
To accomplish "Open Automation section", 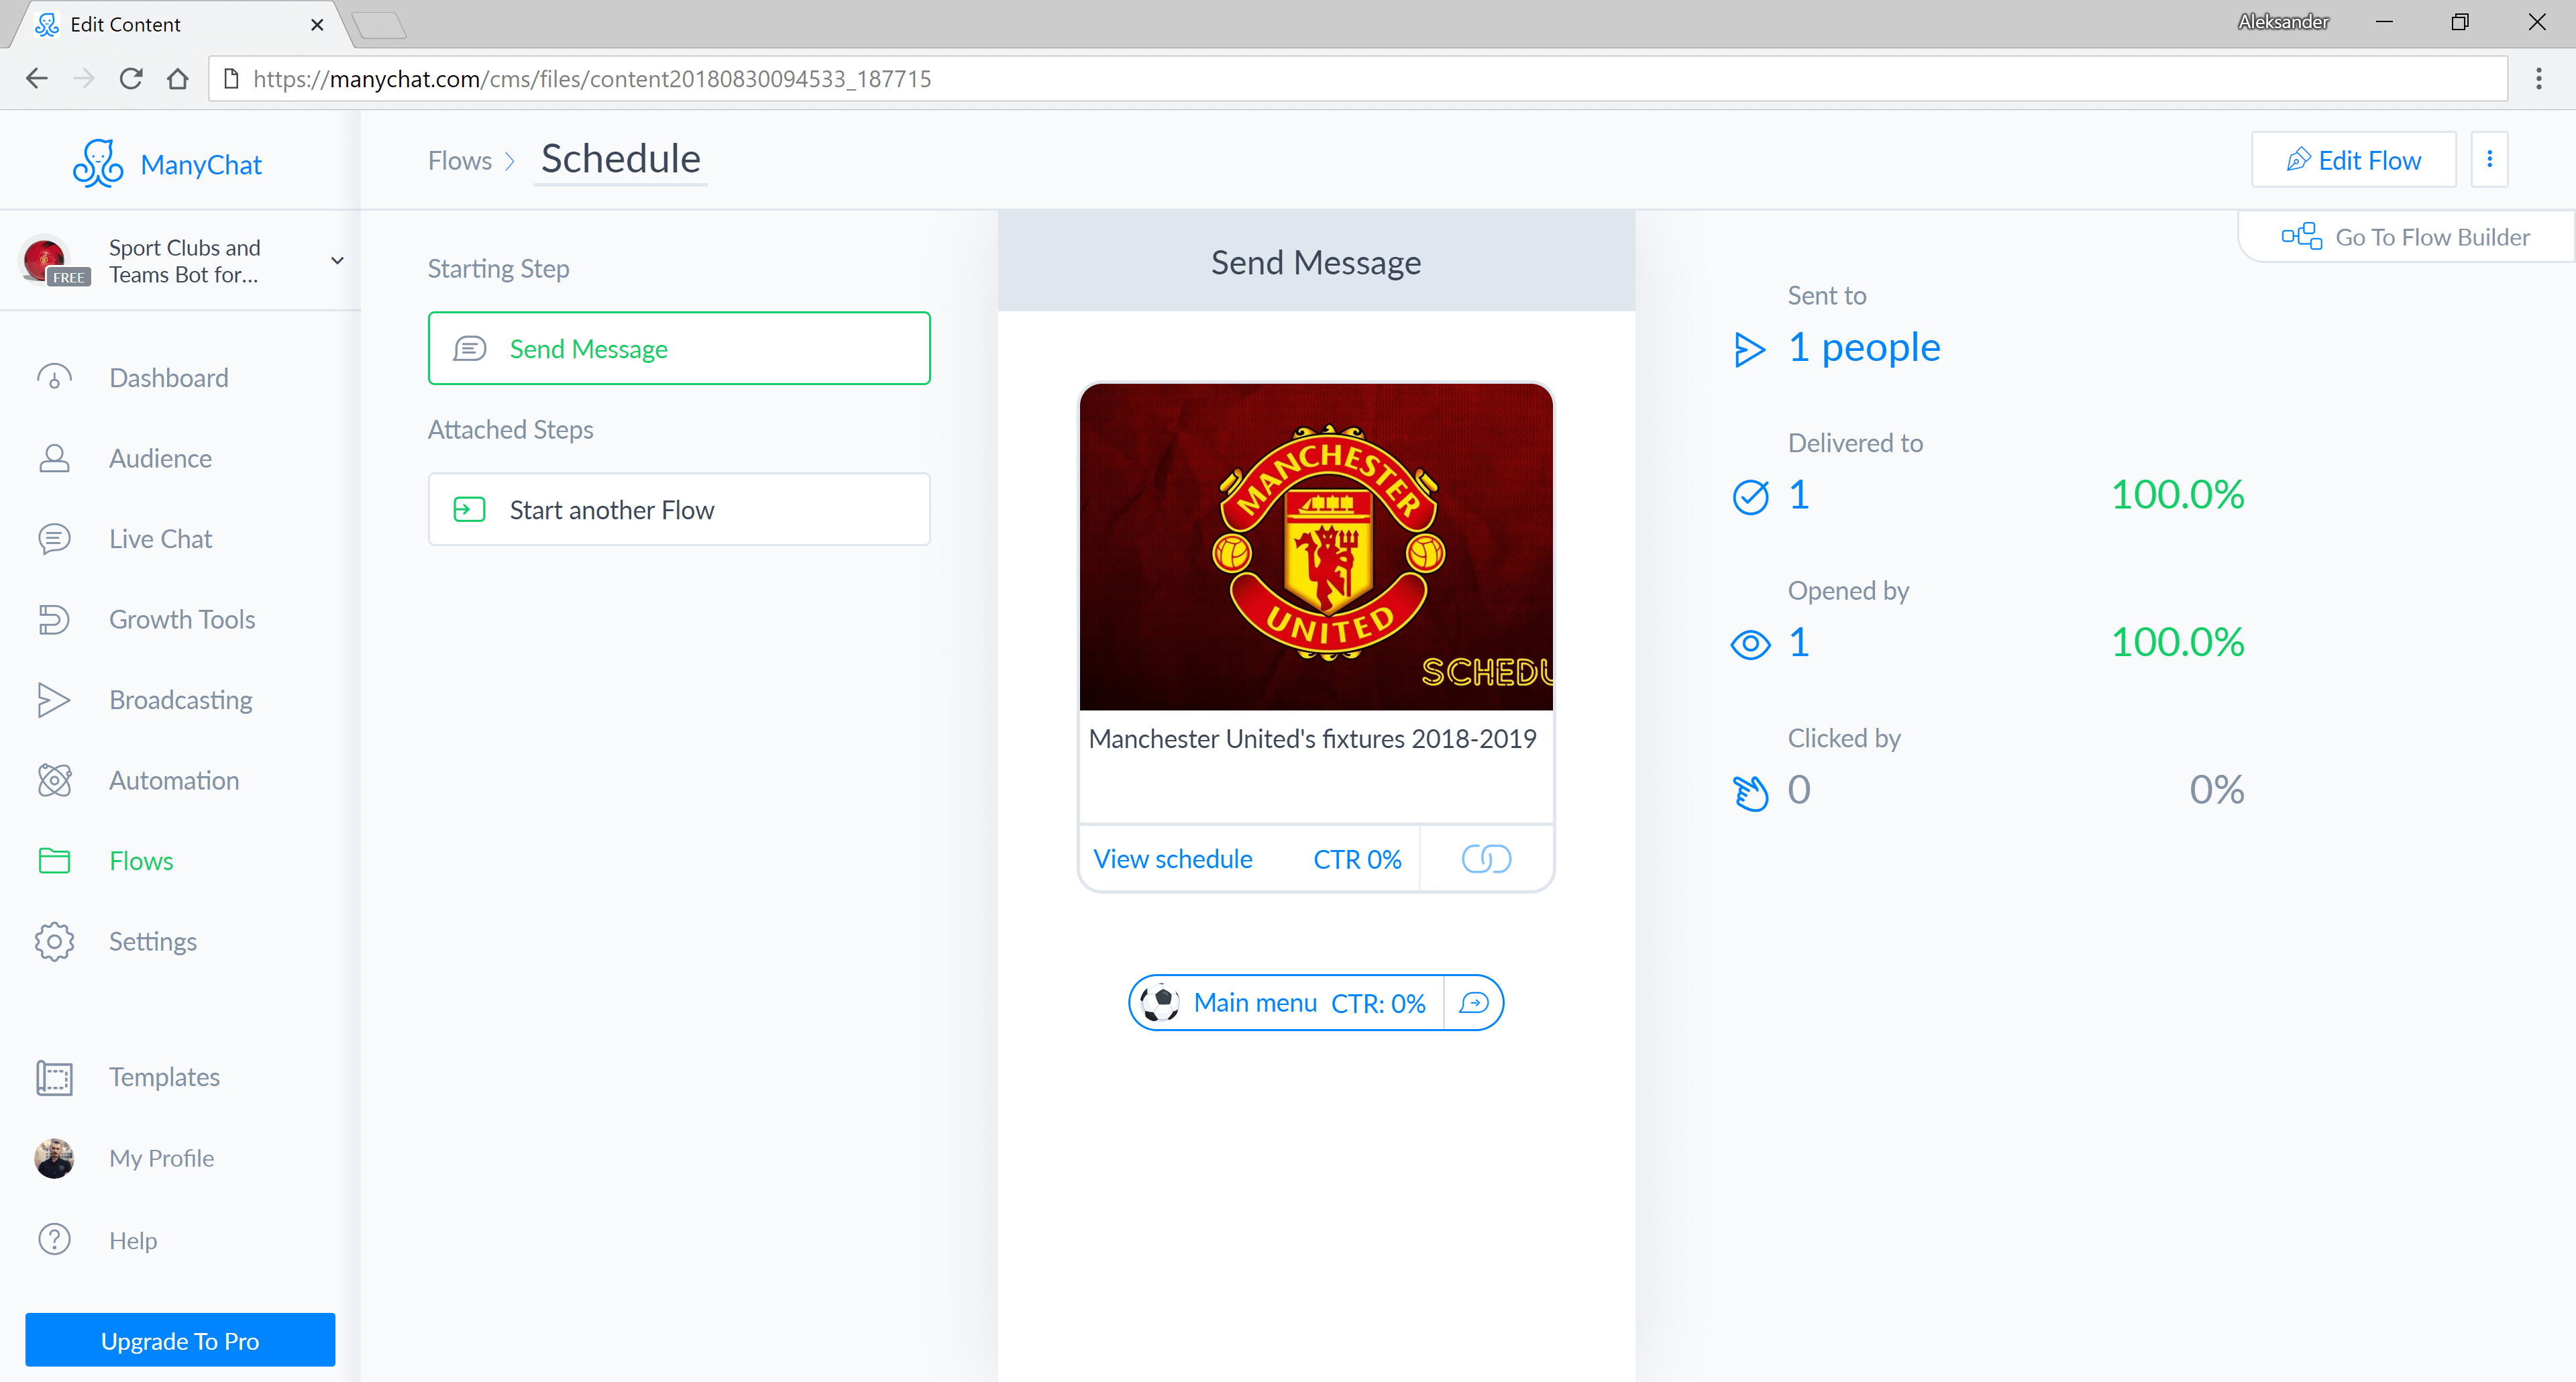I will tap(174, 780).
